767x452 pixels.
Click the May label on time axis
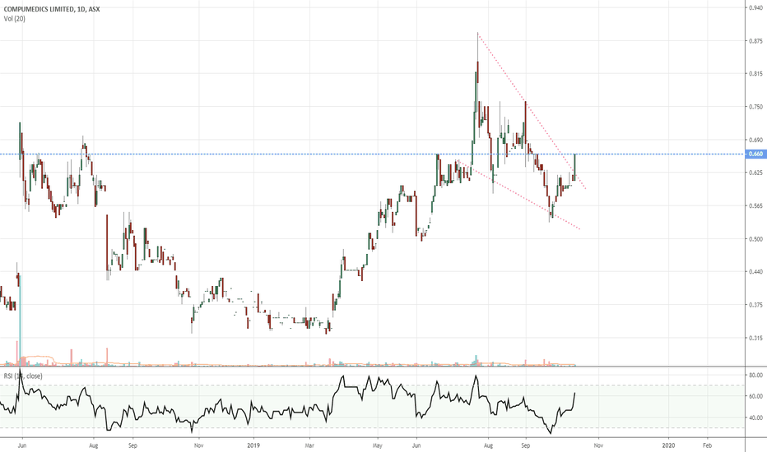coord(377,445)
